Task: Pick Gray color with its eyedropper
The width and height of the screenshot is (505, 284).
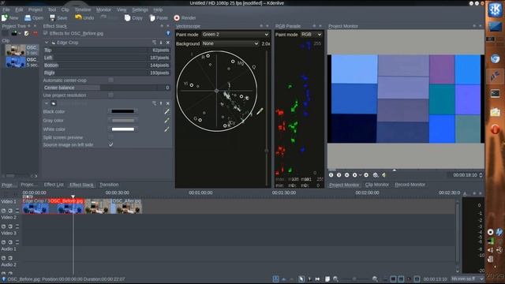Action: 166,121
